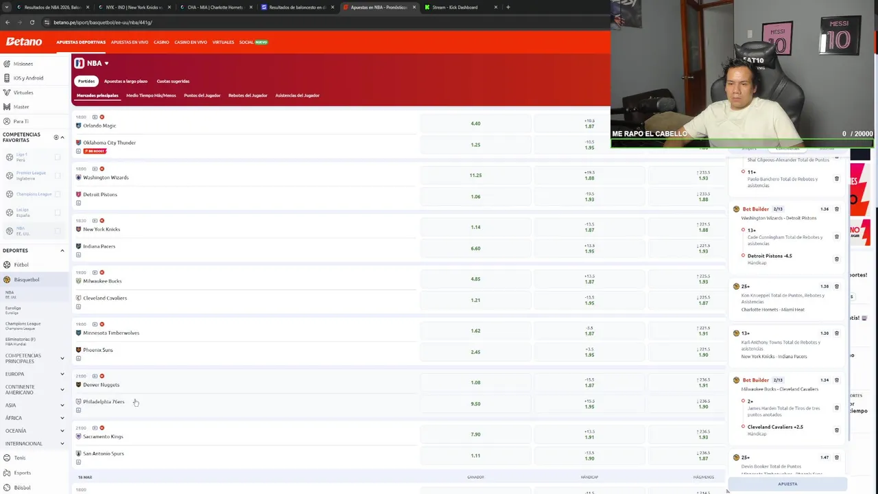
Task: Check the NBA EE. UU. favorite checkbox
Action: pos(58,231)
